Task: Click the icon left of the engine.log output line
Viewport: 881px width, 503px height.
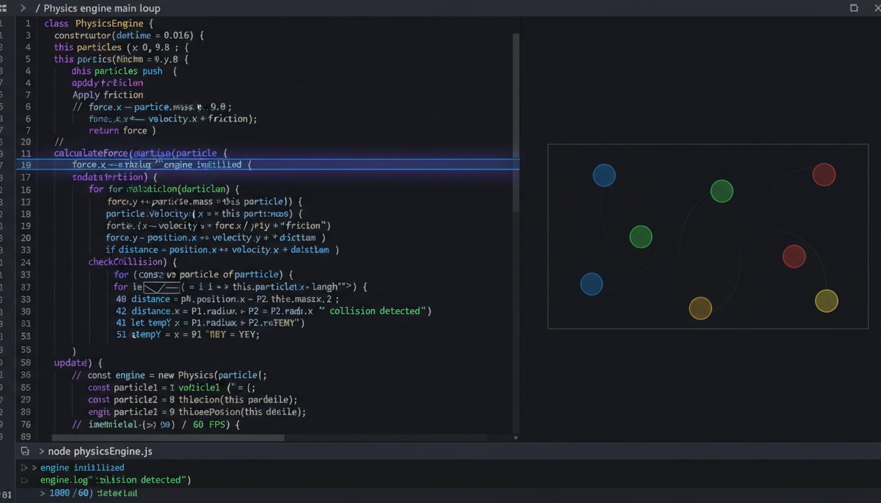Action: coord(25,480)
